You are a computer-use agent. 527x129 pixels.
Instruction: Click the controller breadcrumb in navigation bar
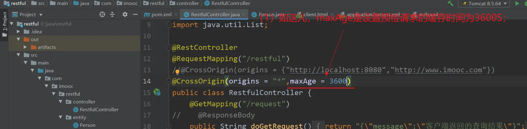[184, 3]
